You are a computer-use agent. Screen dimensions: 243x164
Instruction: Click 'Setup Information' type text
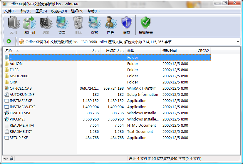[143, 94]
